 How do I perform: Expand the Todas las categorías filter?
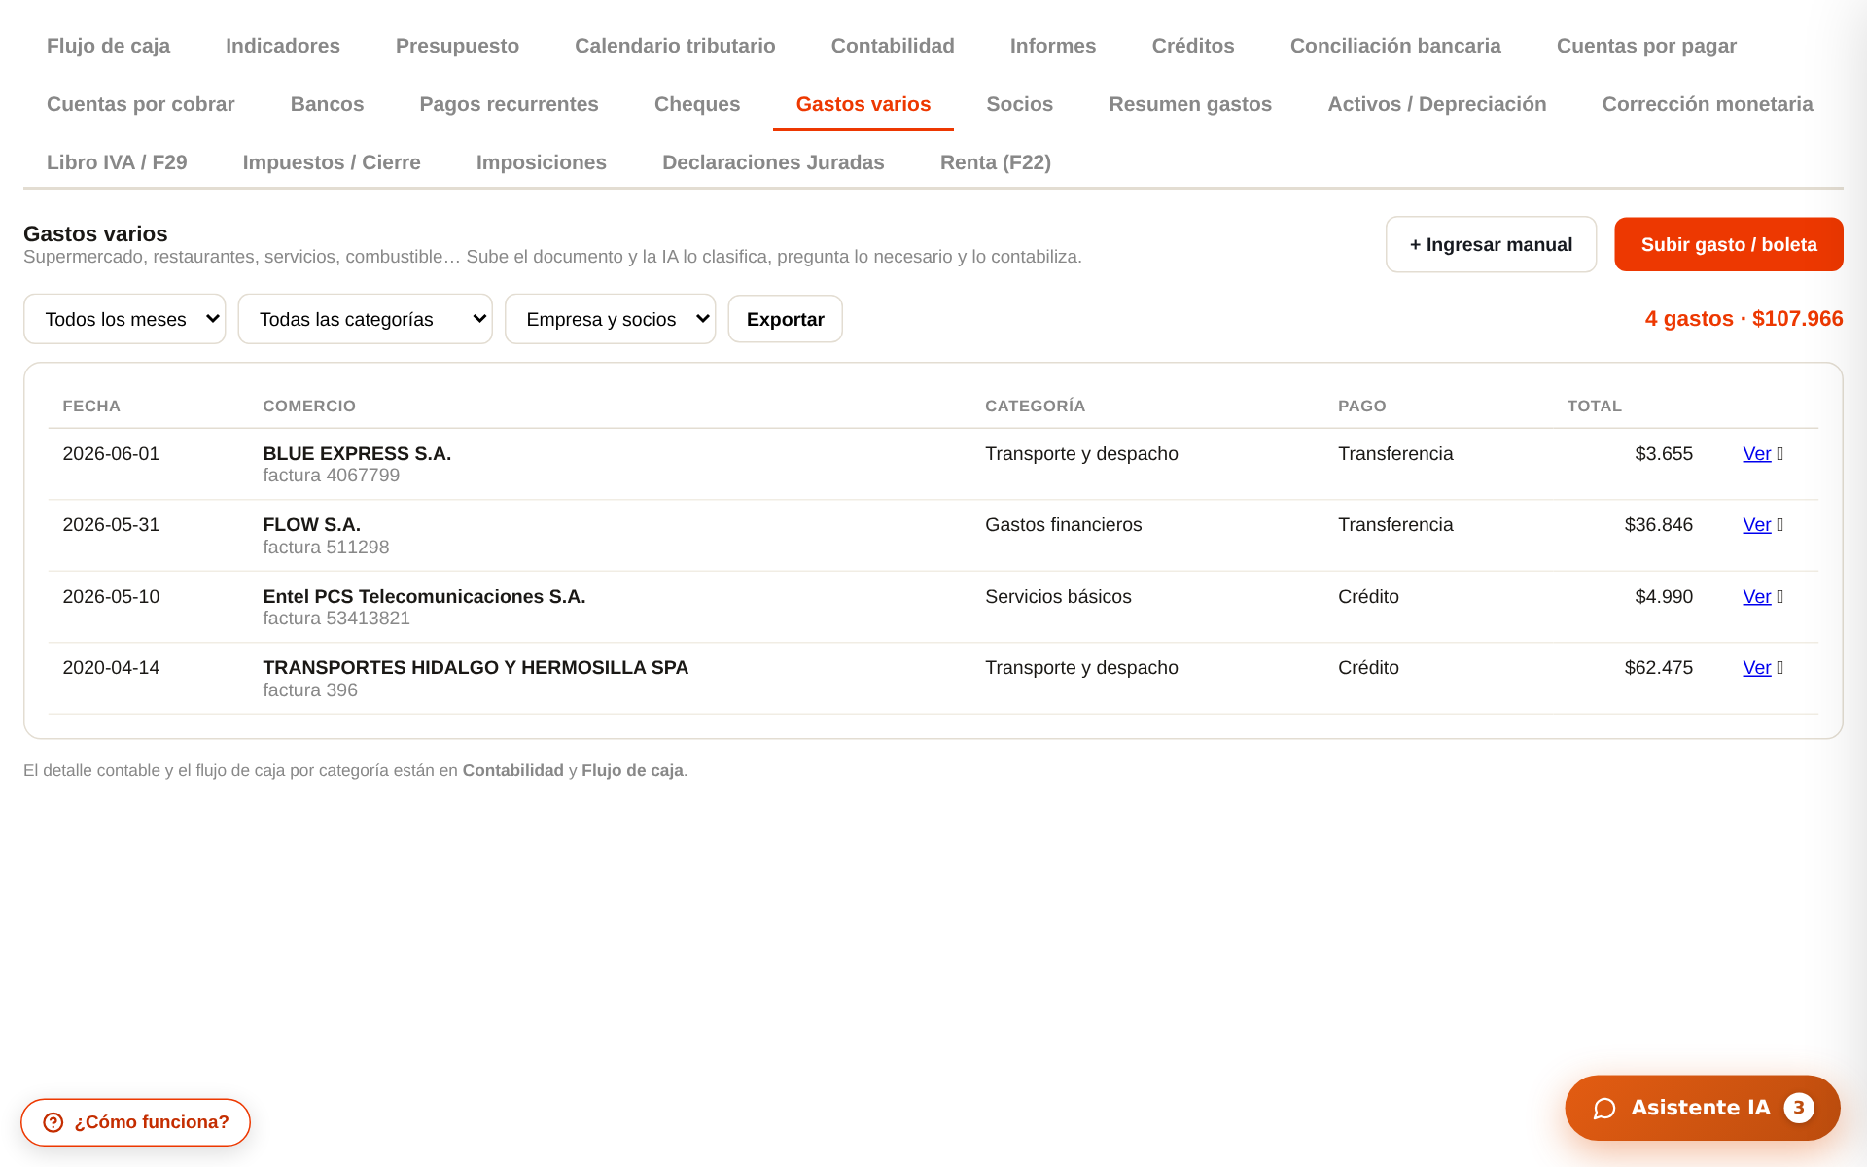pyautogui.click(x=365, y=319)
